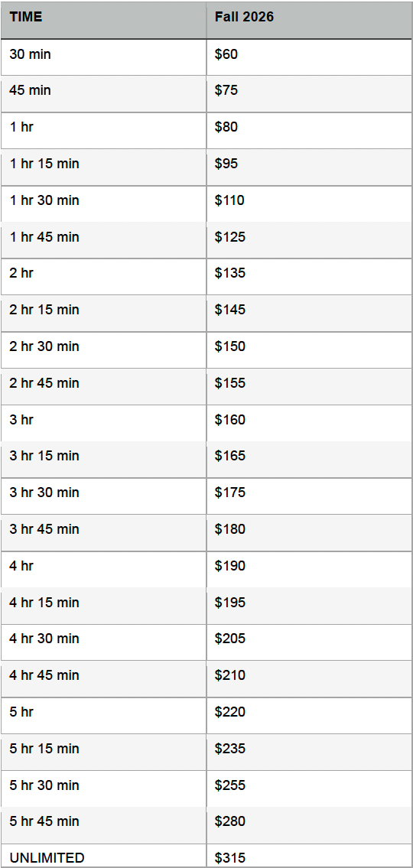Click the $195 price cell
Image resolution: width=413 pixels, height=868 pixels.
310,605
